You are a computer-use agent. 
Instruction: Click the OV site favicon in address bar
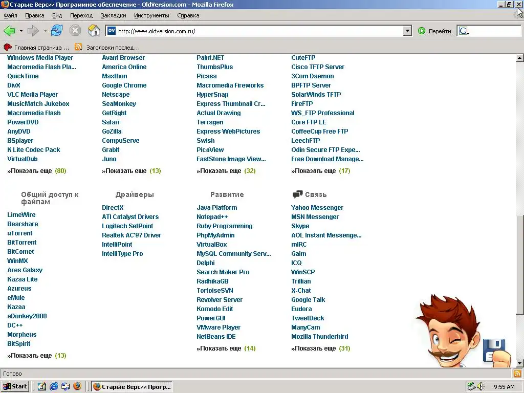point(111,31)
